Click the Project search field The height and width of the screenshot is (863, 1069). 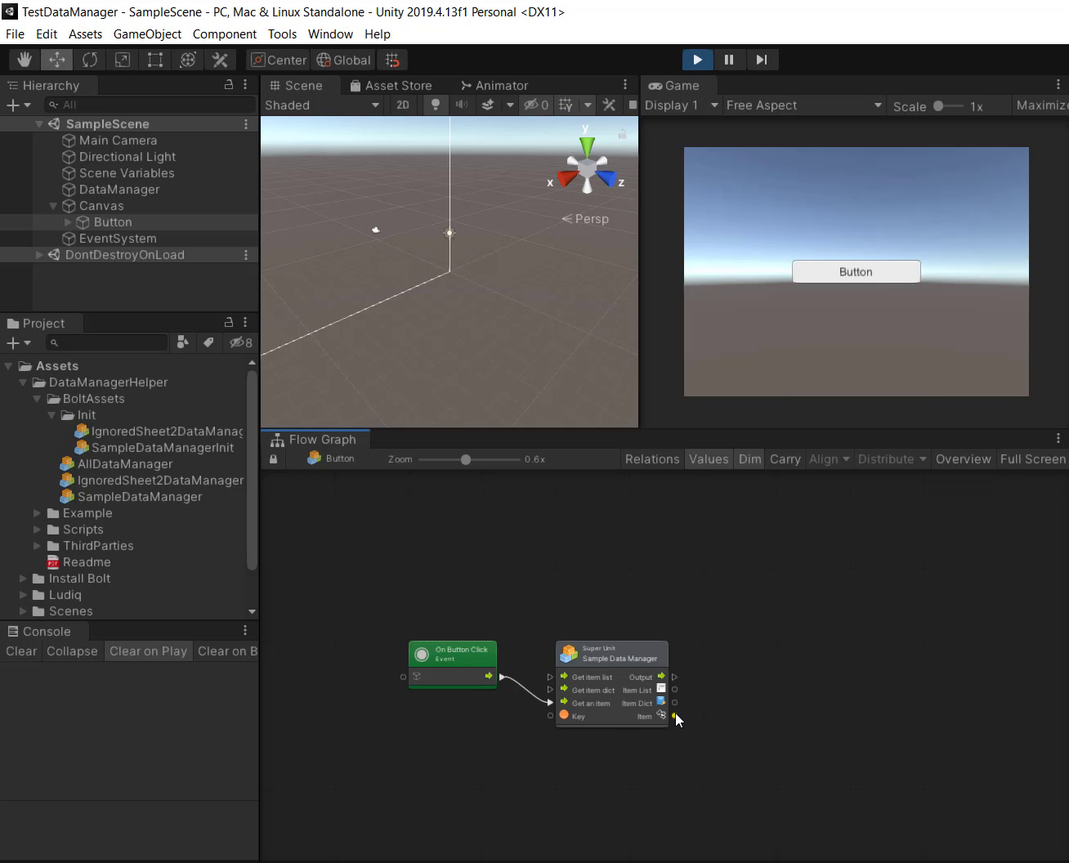106,342
